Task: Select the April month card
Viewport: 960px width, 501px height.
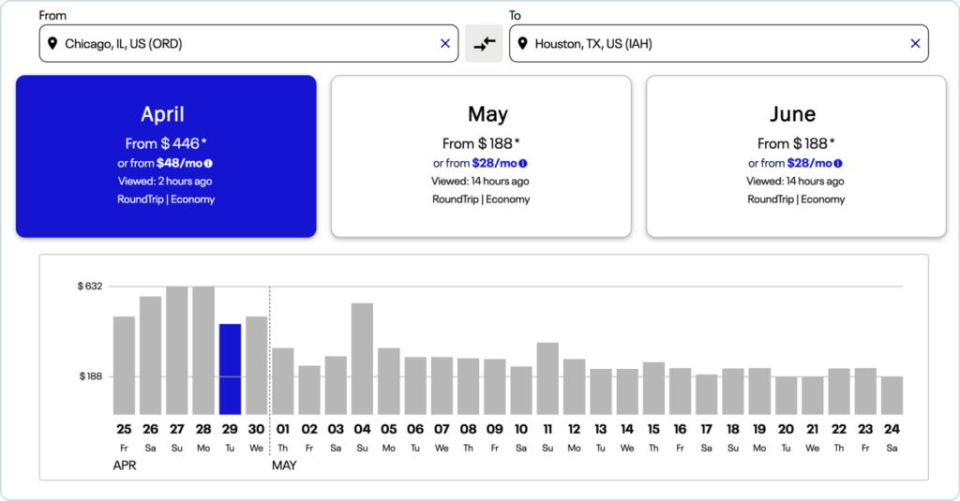Action: point(166,155)
